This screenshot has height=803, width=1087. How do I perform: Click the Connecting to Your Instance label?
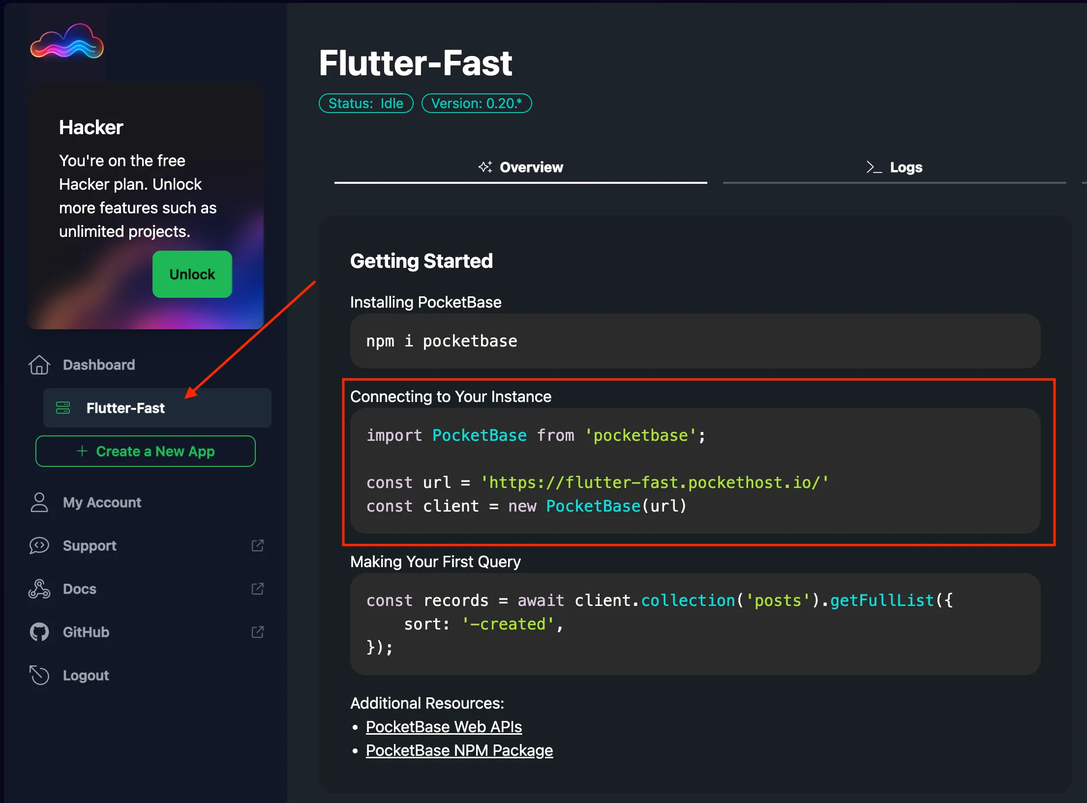451,397
